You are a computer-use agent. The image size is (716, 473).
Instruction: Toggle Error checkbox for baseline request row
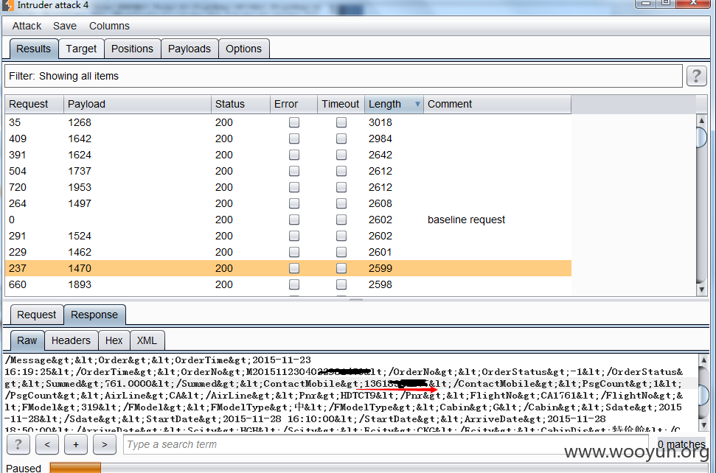tap(294, 220)
